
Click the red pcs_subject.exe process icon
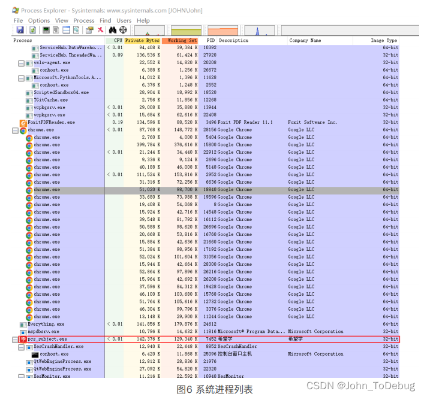pyautogui.click(x=23, y=340)
